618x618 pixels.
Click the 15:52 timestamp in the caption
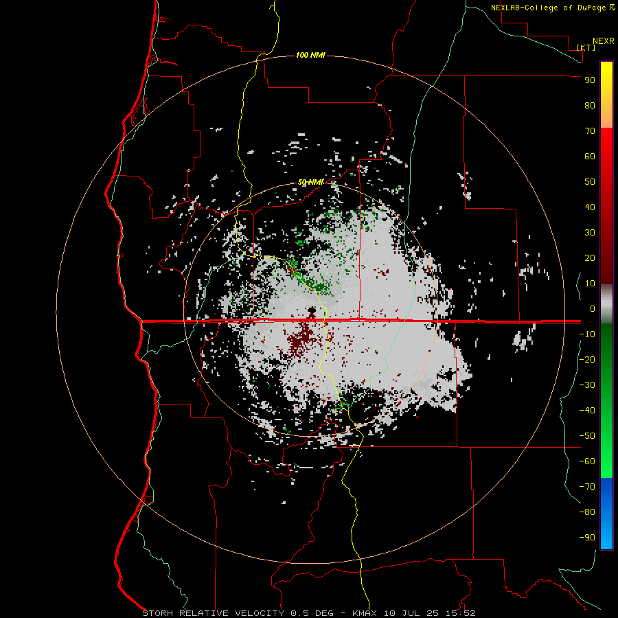click(461, 613)
